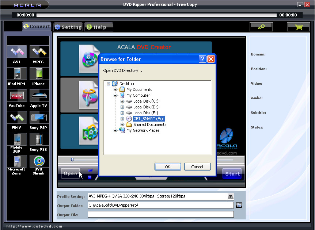Switch to the Setting tab
Screen dimensions: 315x230
point(68,27)
